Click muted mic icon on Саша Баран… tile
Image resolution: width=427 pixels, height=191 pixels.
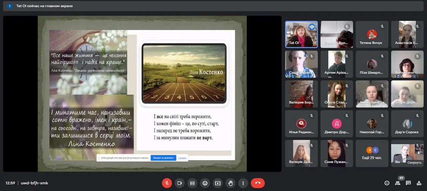point(312,56)
